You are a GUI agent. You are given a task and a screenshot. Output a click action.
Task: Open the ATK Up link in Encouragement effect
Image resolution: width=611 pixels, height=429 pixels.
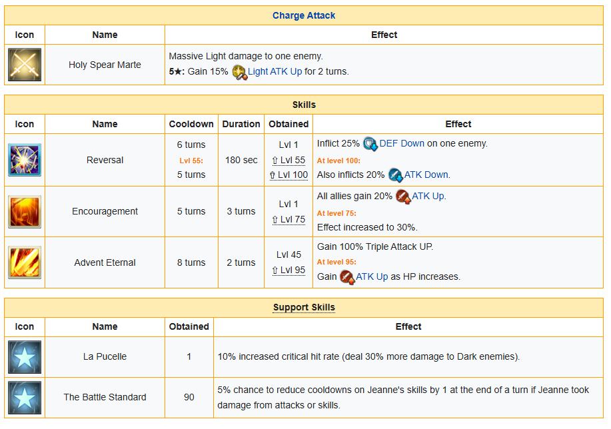[428, 196]
